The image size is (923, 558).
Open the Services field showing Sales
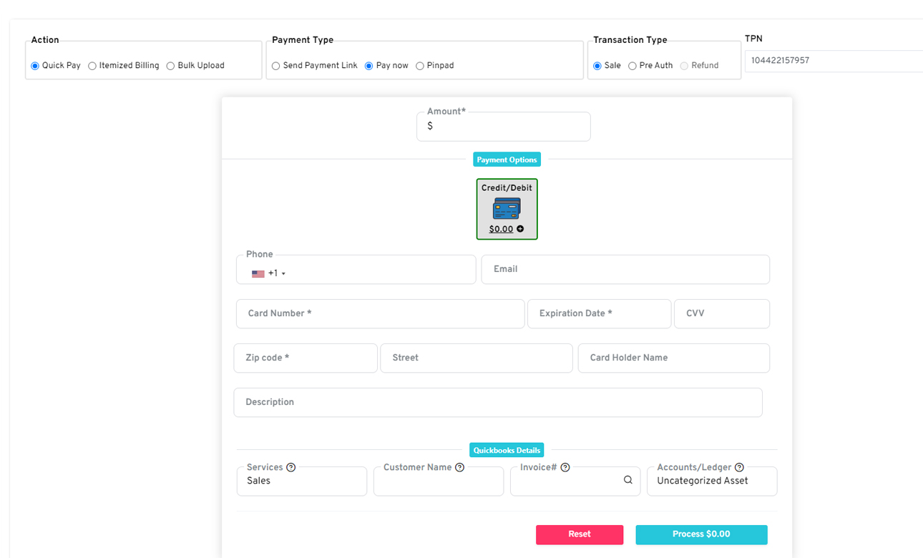[302, 481]
